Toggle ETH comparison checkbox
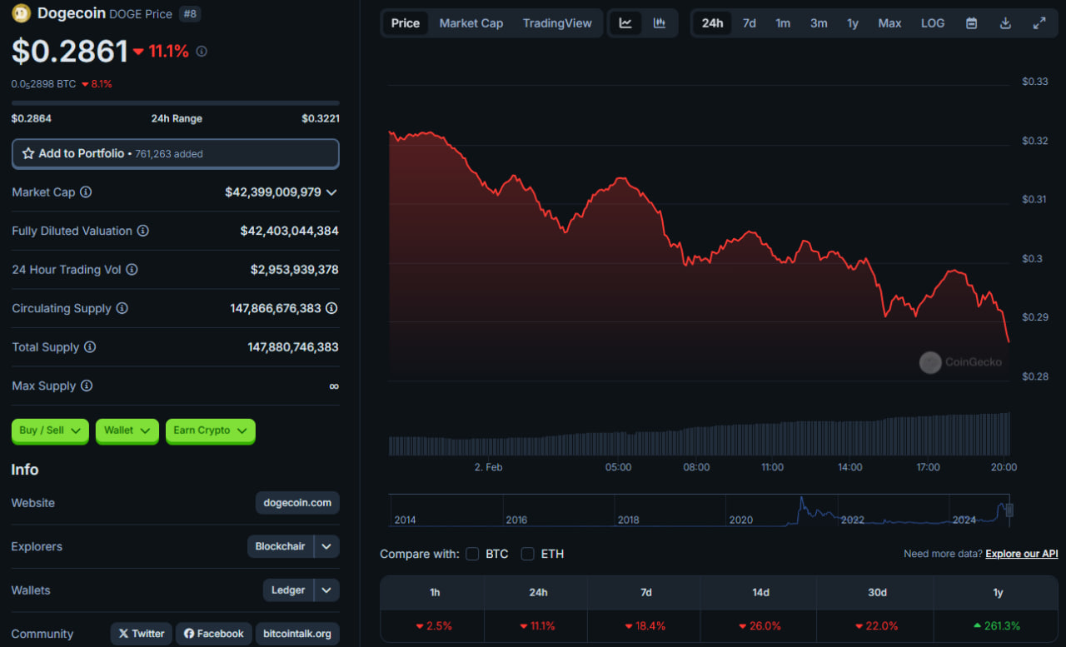 tap(527, 554)
